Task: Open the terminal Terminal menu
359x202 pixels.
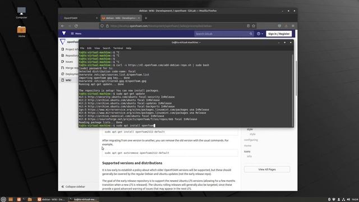Action: [118, 48]
